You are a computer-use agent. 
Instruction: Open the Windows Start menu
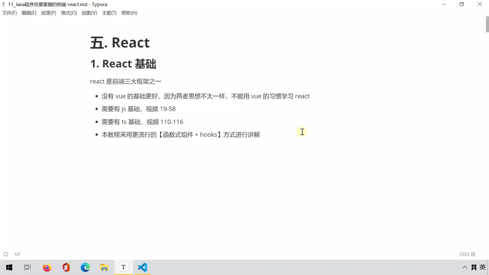pyautogui.click(x=9, y=267)
